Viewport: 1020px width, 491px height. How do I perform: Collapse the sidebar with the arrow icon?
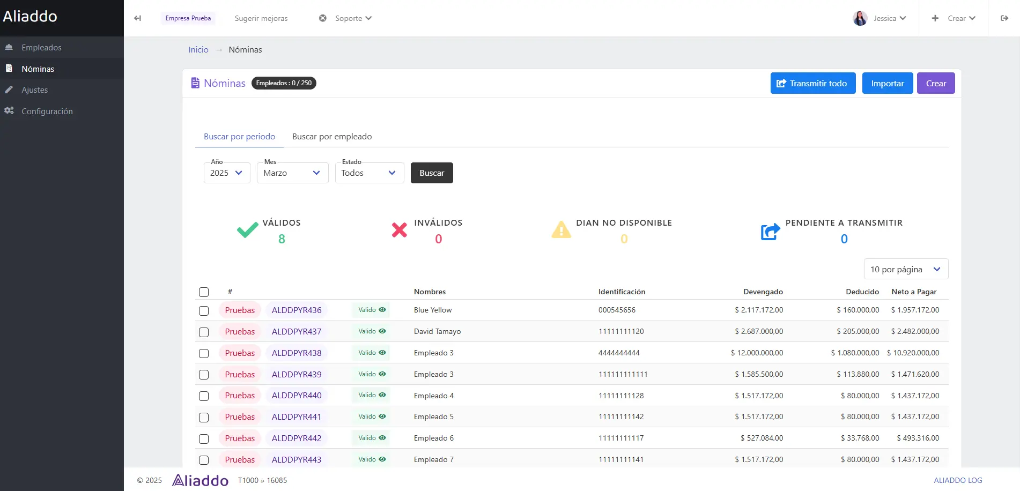(x=138, y=18)
